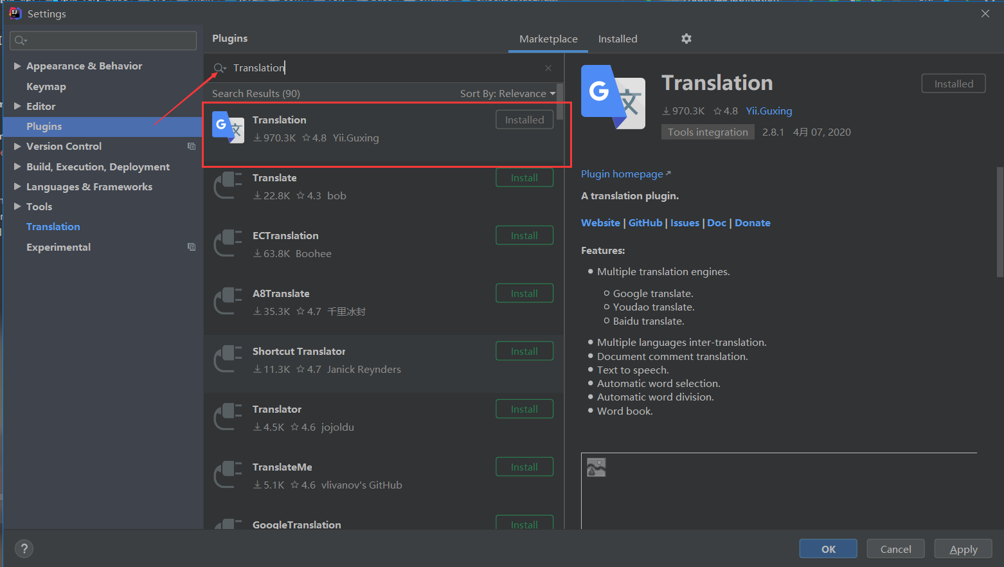Select the TranslateMe plugin title
The image size is (1004, 567).
tap(282, 467)
